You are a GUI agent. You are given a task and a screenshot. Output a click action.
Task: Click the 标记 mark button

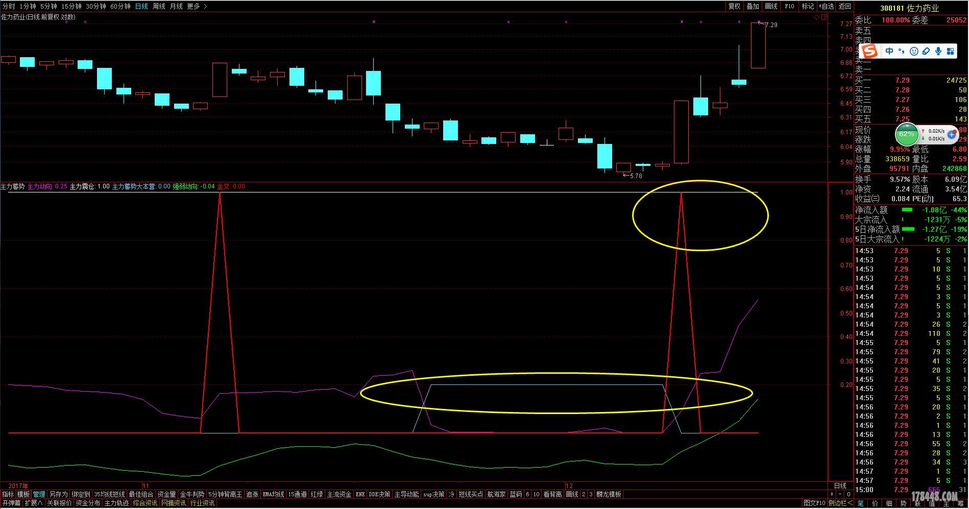coord(808,6)
